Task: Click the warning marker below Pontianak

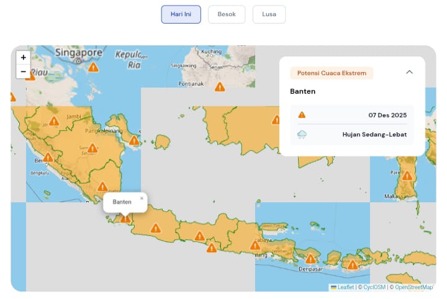Action: [x=219, y=87]
